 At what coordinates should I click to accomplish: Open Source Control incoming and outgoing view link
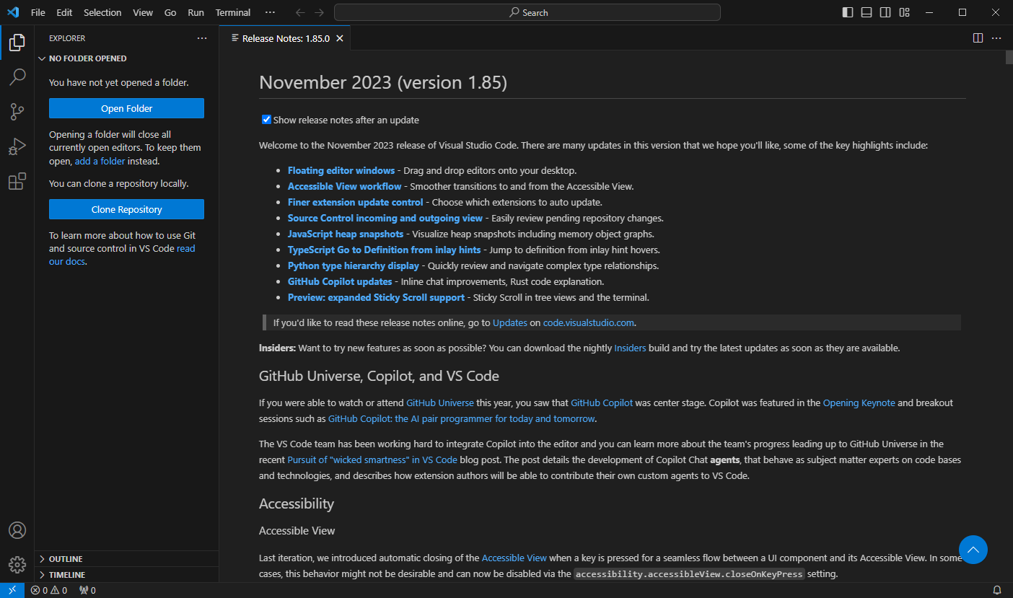(x=385, y=218)
